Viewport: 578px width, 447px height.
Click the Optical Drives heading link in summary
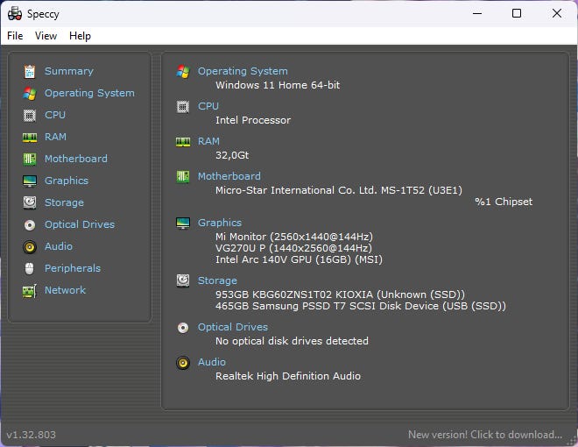(233, 327)
